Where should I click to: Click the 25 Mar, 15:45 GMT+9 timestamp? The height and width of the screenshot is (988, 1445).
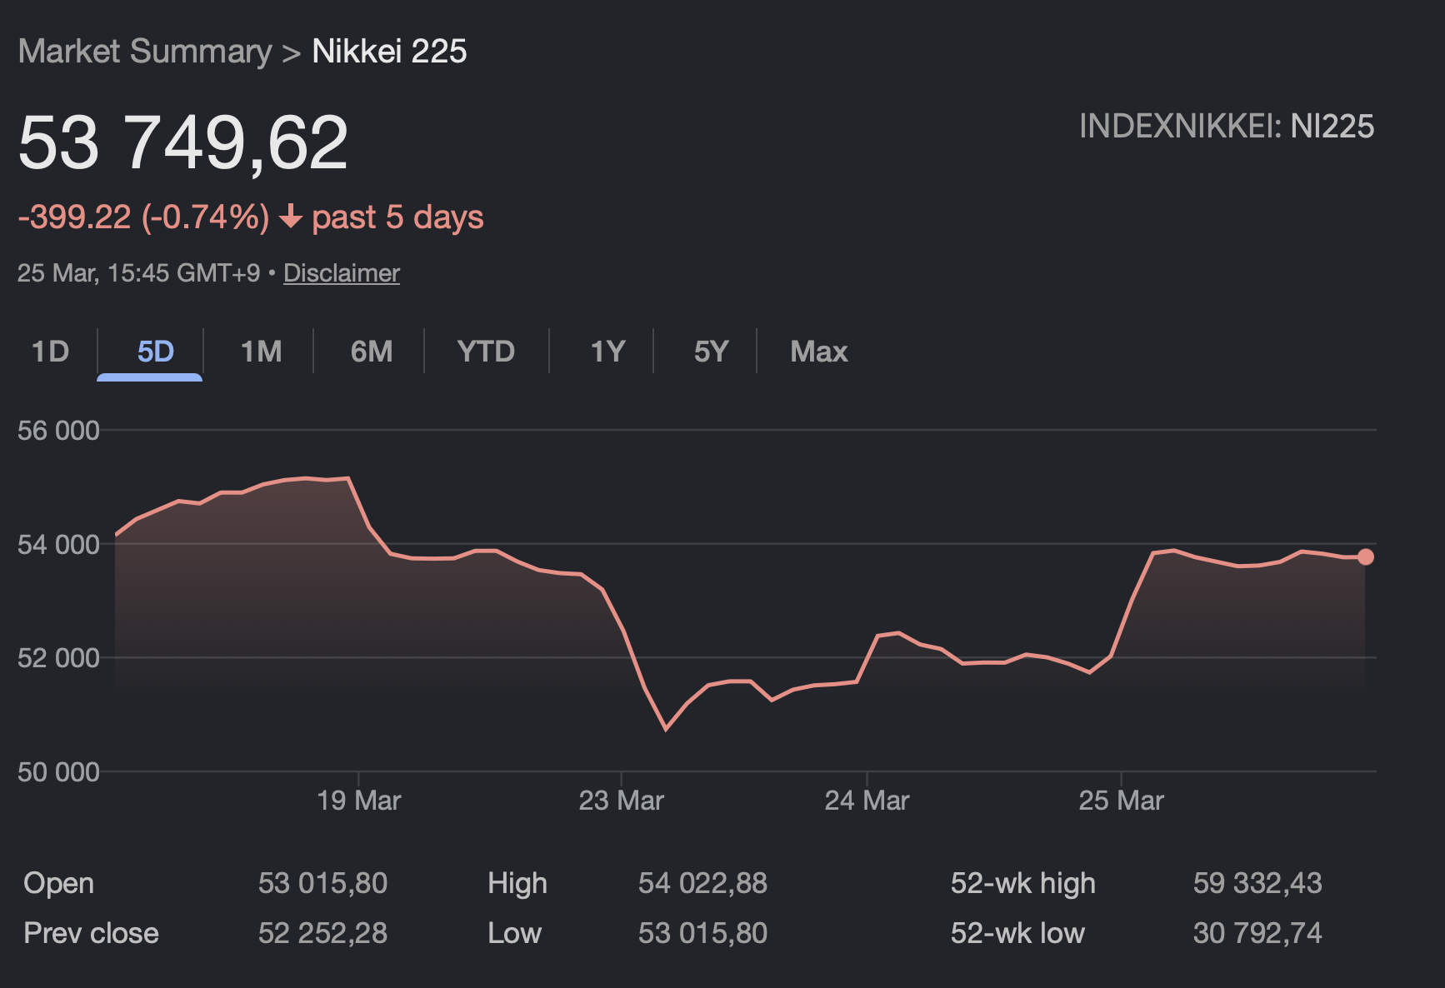click(138, 273)
